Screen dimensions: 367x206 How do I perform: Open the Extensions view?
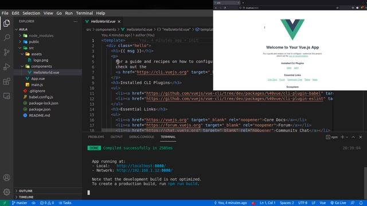tap(6, 81)
